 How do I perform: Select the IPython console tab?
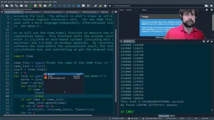point(164,116)
